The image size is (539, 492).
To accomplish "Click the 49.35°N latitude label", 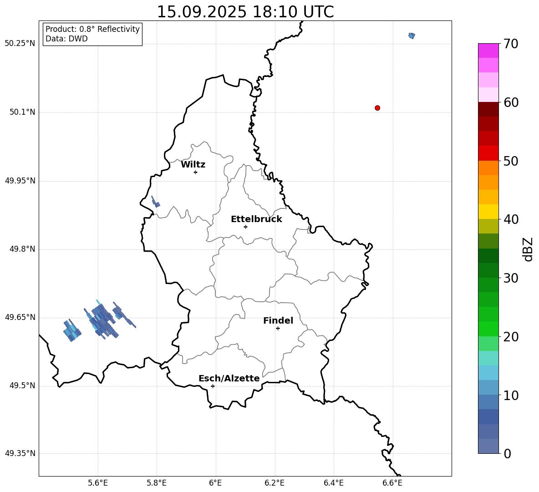I will [20, 453].
